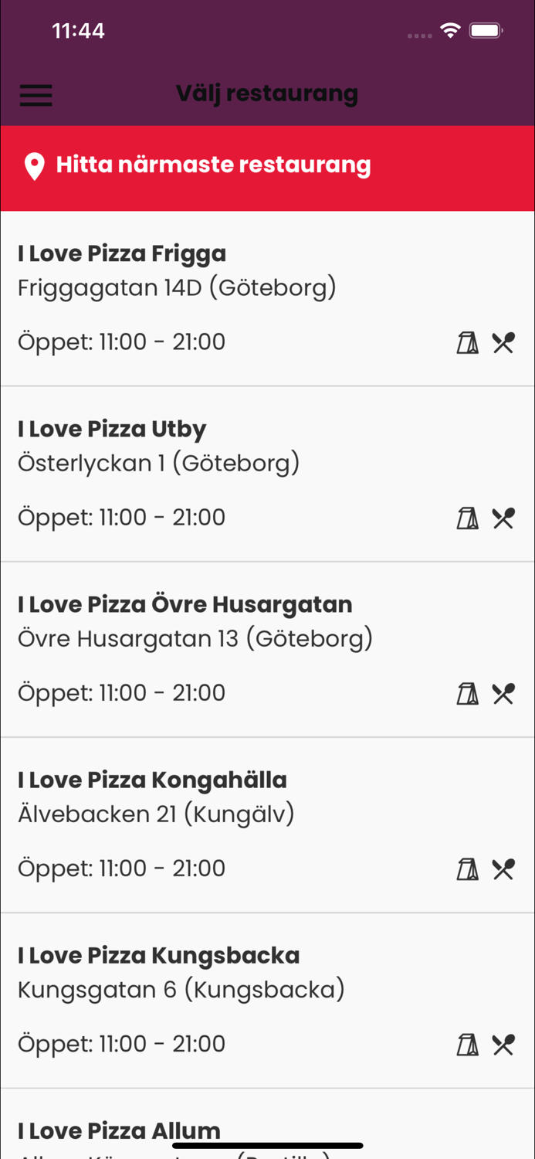Tap cutlery icon for I Love Pizza Övre Husargatan
This screenshot has width=535, height=1159.
503,693
